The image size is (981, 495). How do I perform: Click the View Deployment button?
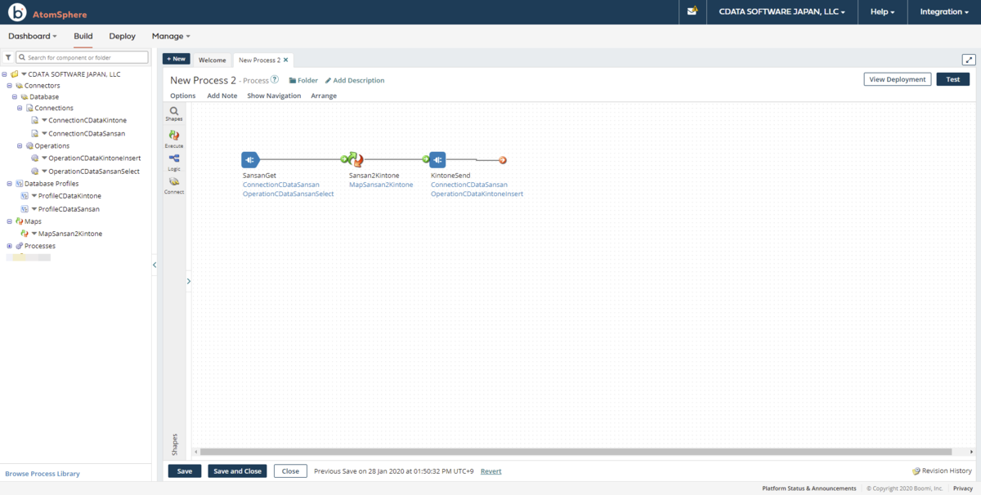[898, 79]
